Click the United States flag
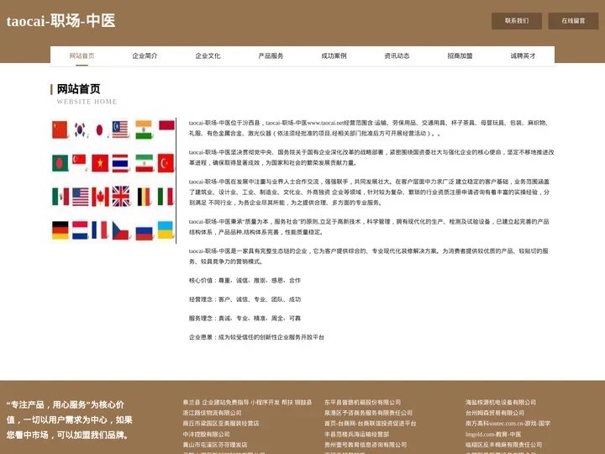The height and width of the screenshot is (454, 605). [x=81, y=197]
